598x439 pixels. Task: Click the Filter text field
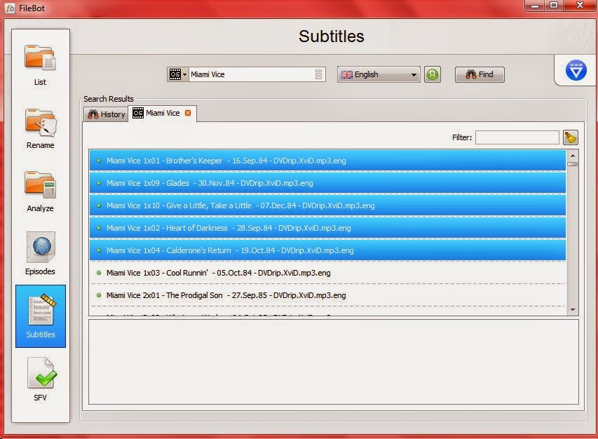click(517, 137)
